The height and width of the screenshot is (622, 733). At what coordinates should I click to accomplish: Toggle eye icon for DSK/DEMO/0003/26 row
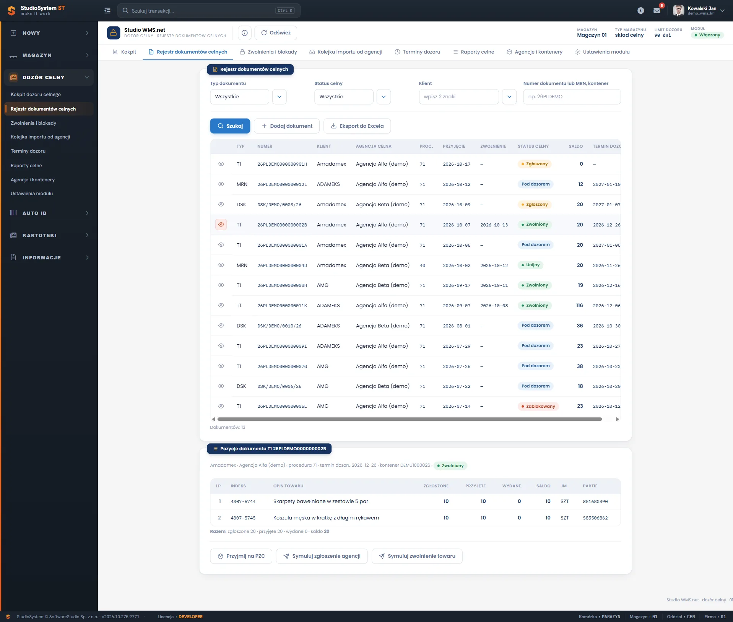[x=221, y=204]
